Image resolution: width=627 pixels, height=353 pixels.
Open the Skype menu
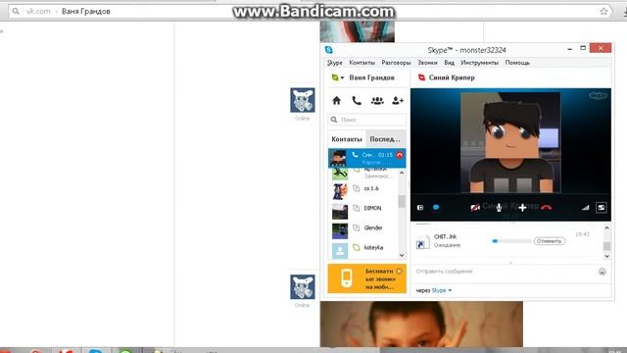[334, 63]
